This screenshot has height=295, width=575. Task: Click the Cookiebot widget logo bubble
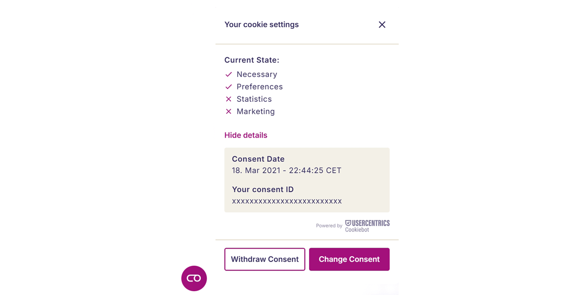194,278
